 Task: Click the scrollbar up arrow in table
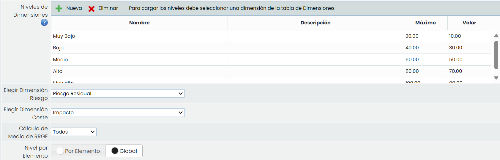pos(496,36)
